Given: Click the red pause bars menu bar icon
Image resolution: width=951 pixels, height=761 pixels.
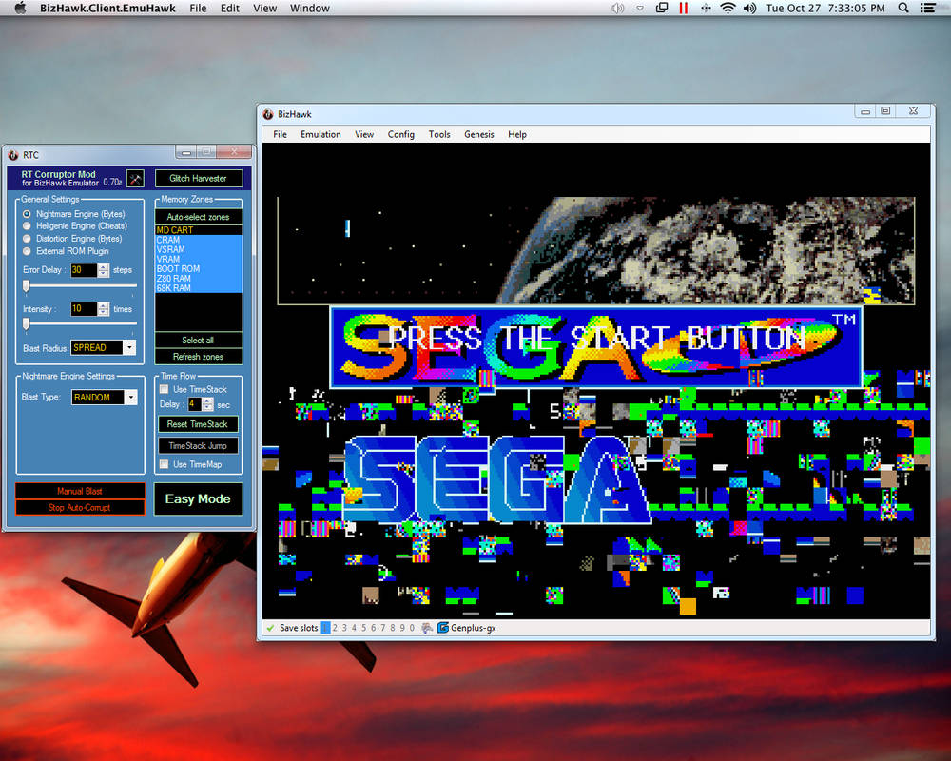Looking at the screenshot, I should click(684, 8).
